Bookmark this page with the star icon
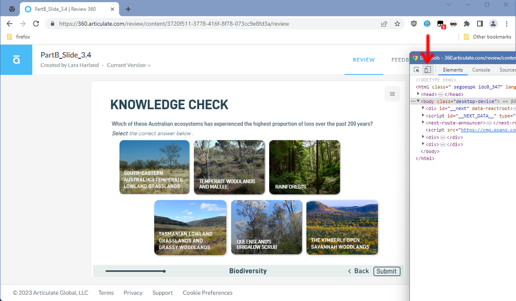Image resolution: width=516 pixels, height=301 pixels. point(398,24)
